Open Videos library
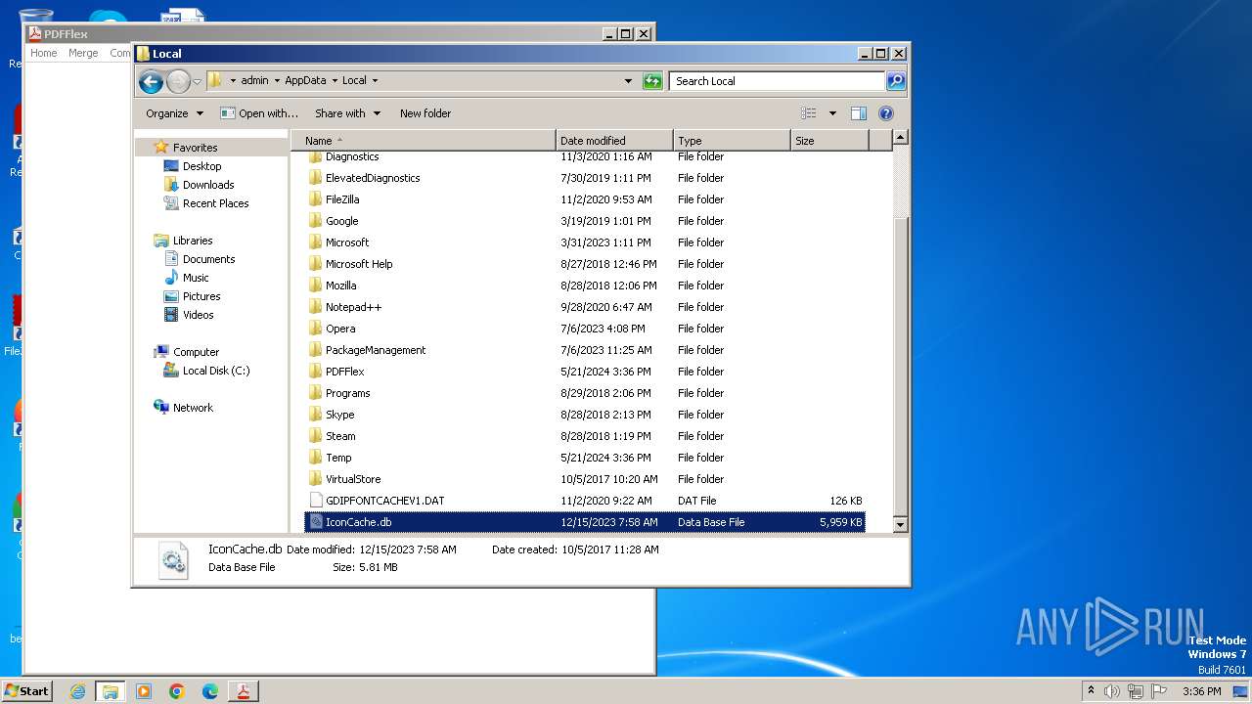The width and height of the screenshot is (1252, 704). pos(198,315)
